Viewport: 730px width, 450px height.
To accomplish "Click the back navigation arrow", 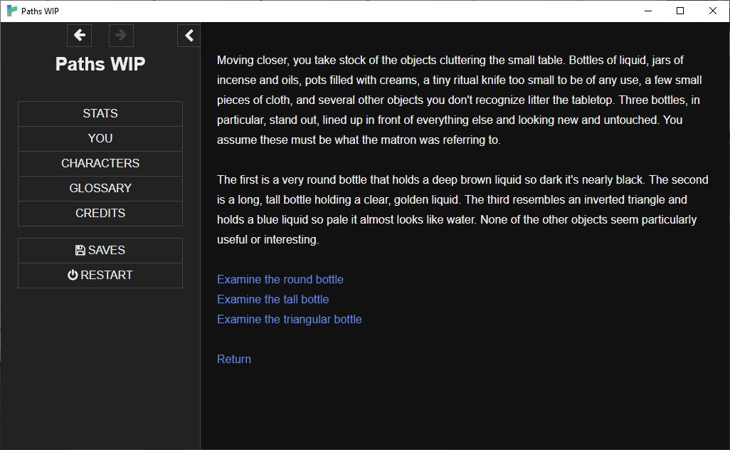I will click(79, 35).
